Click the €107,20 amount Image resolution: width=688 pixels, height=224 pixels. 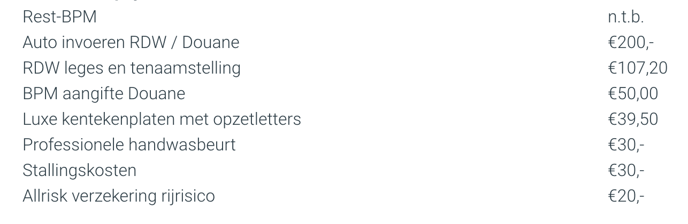point(637,68)
